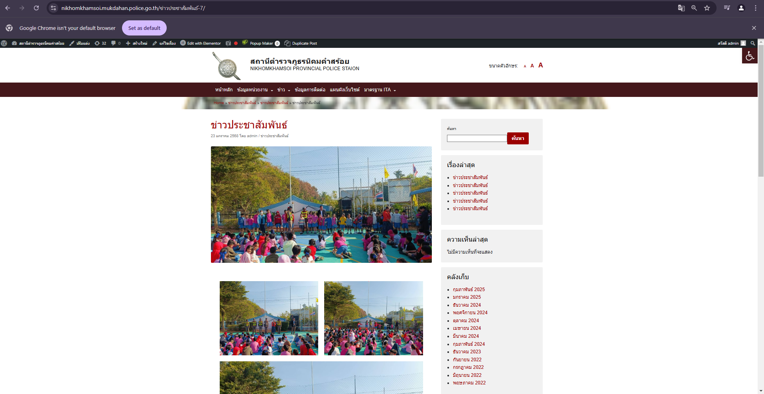764x394 pixels.
Task: Click the red ค้นหา search button
Action: pos(518,138)
